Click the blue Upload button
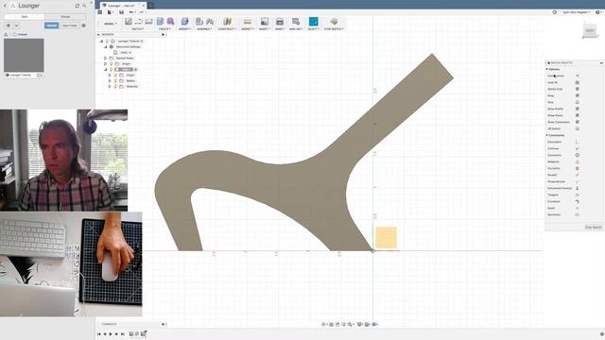 (x=51, y=25)
